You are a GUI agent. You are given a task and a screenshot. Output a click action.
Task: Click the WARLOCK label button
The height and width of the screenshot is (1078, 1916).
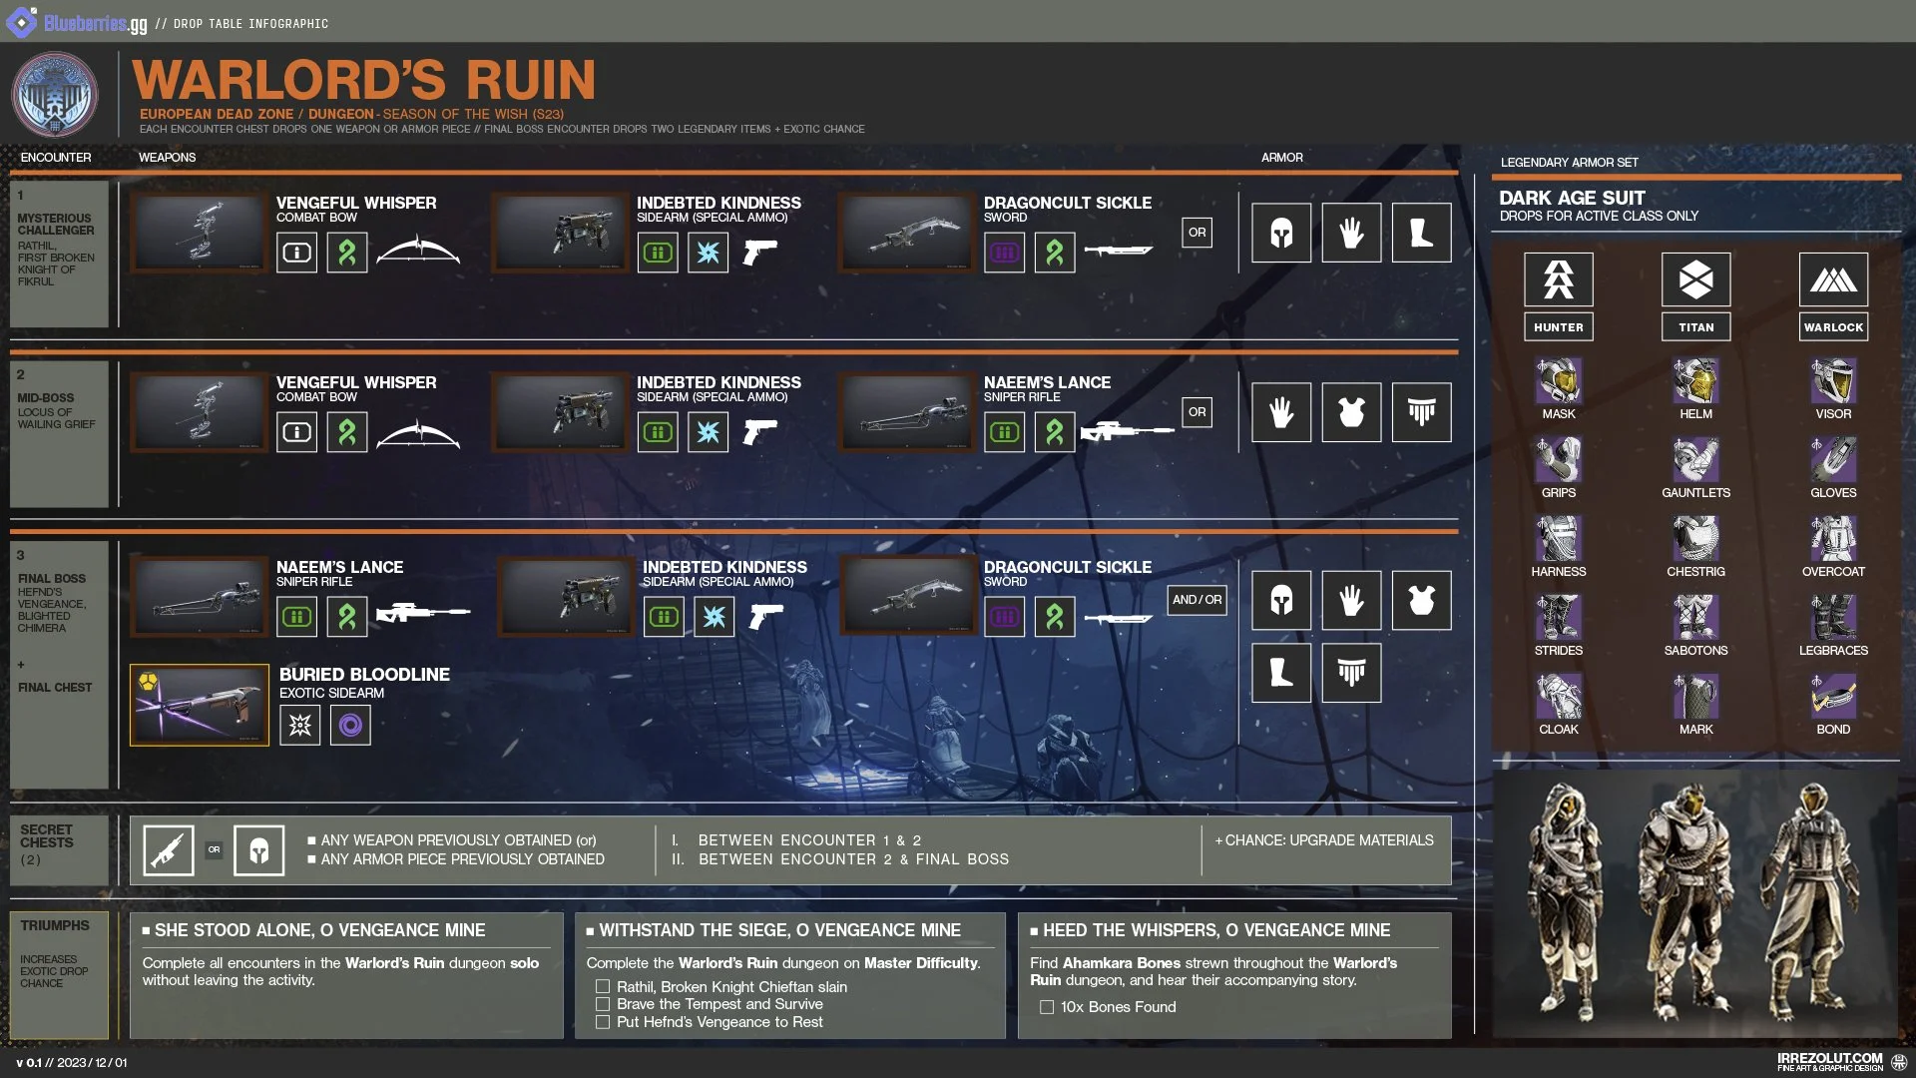(1833, 327)
